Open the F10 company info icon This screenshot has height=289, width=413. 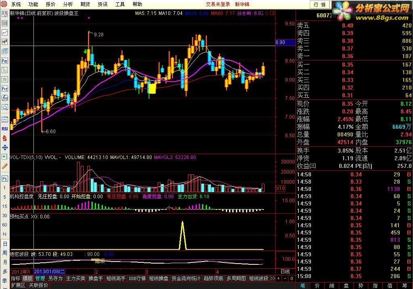coord(4,61)
